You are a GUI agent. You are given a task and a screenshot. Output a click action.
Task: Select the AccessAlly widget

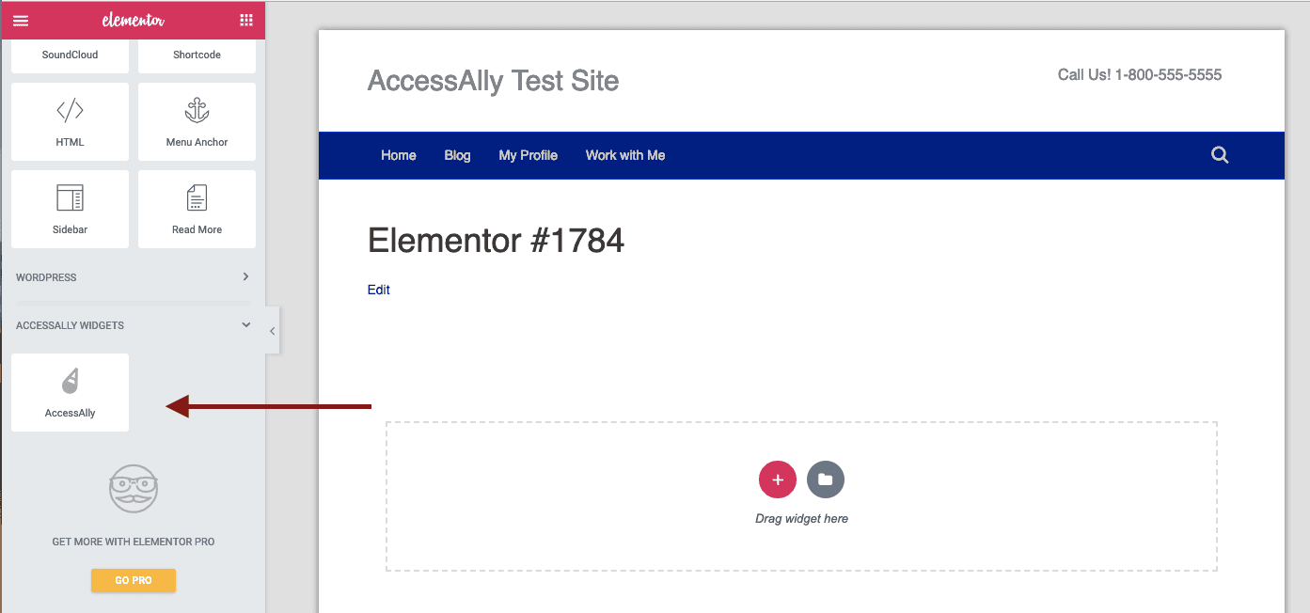click(x=70, y=392)
